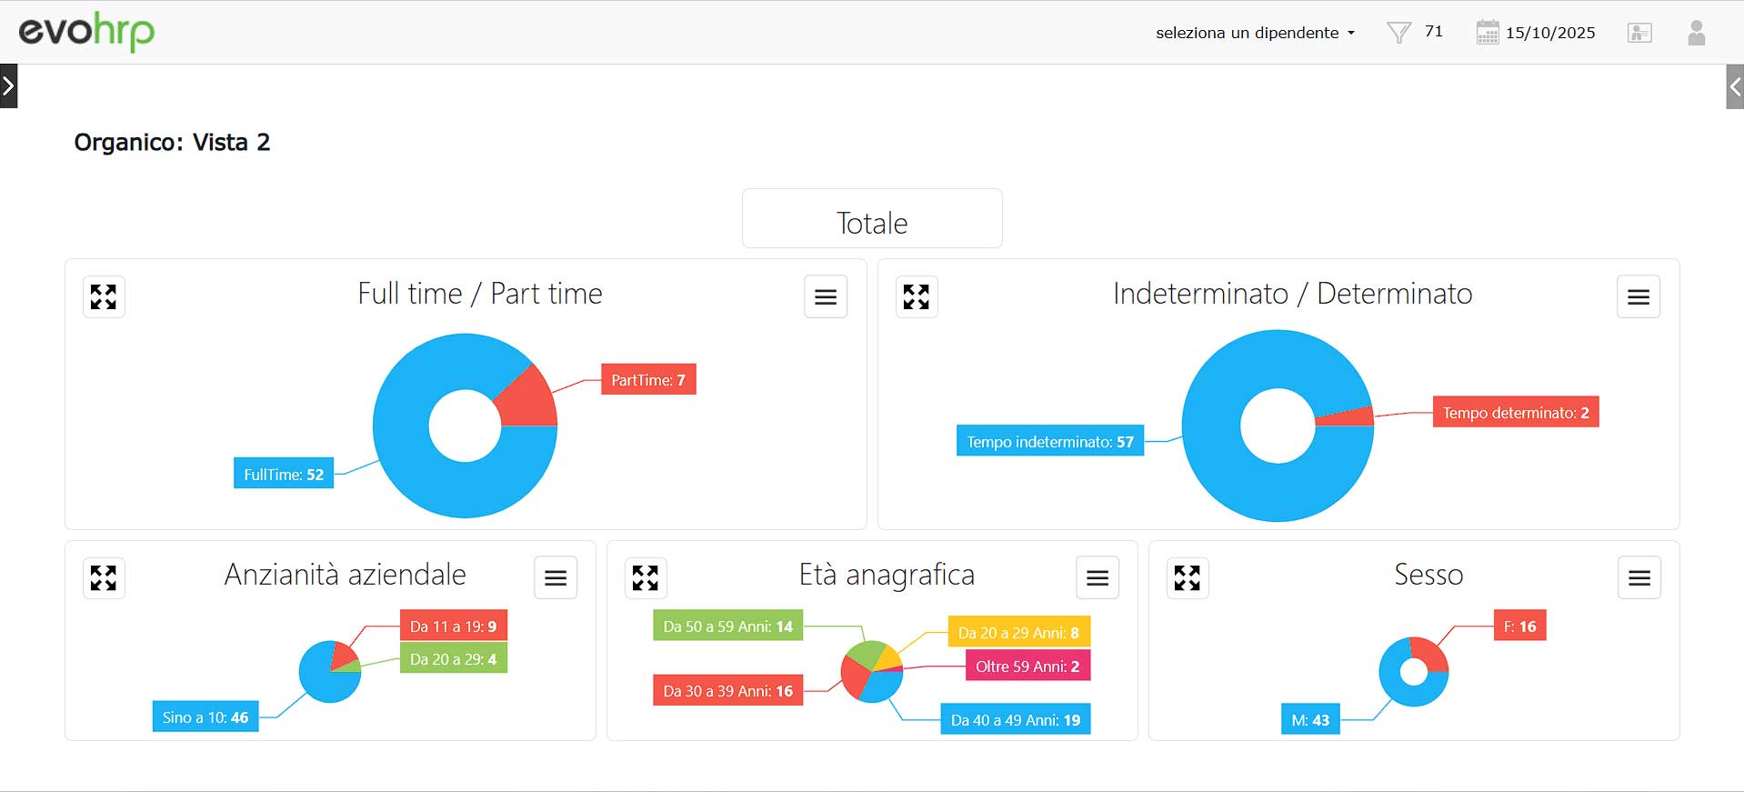Viewport: 1744px width, 792px height.
Task: Open the calendar date picker icon
Action: tap(1487, 33)
